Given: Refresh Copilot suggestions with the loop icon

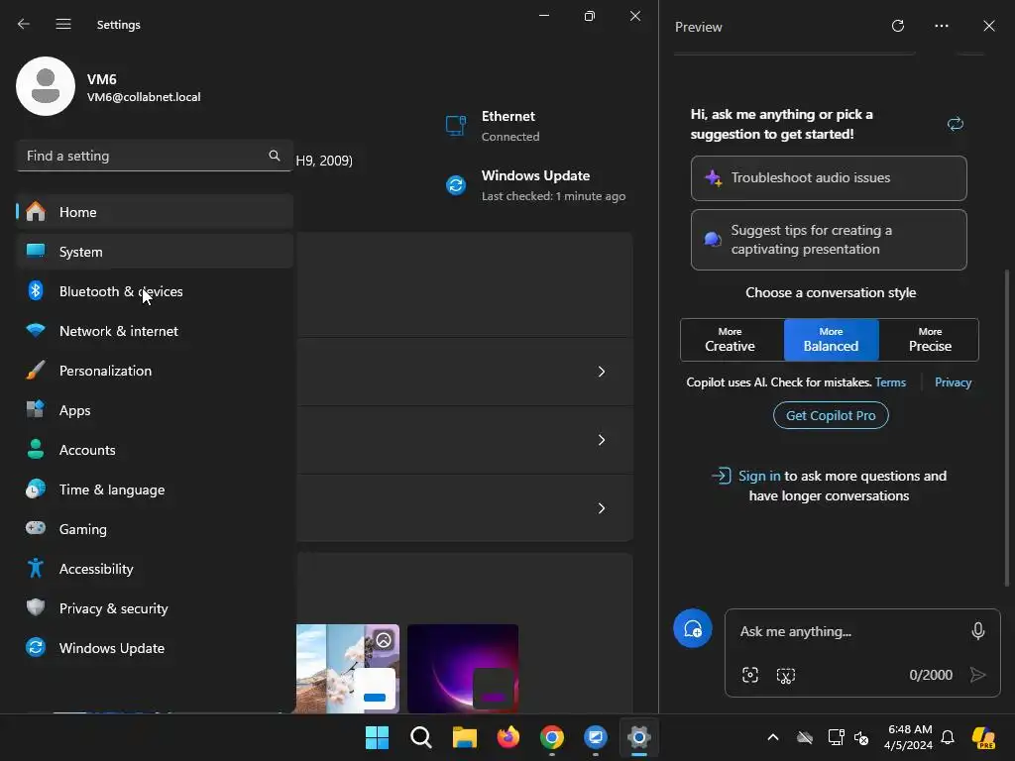Looking at the screenshot, I should click(x=956, y=124).
